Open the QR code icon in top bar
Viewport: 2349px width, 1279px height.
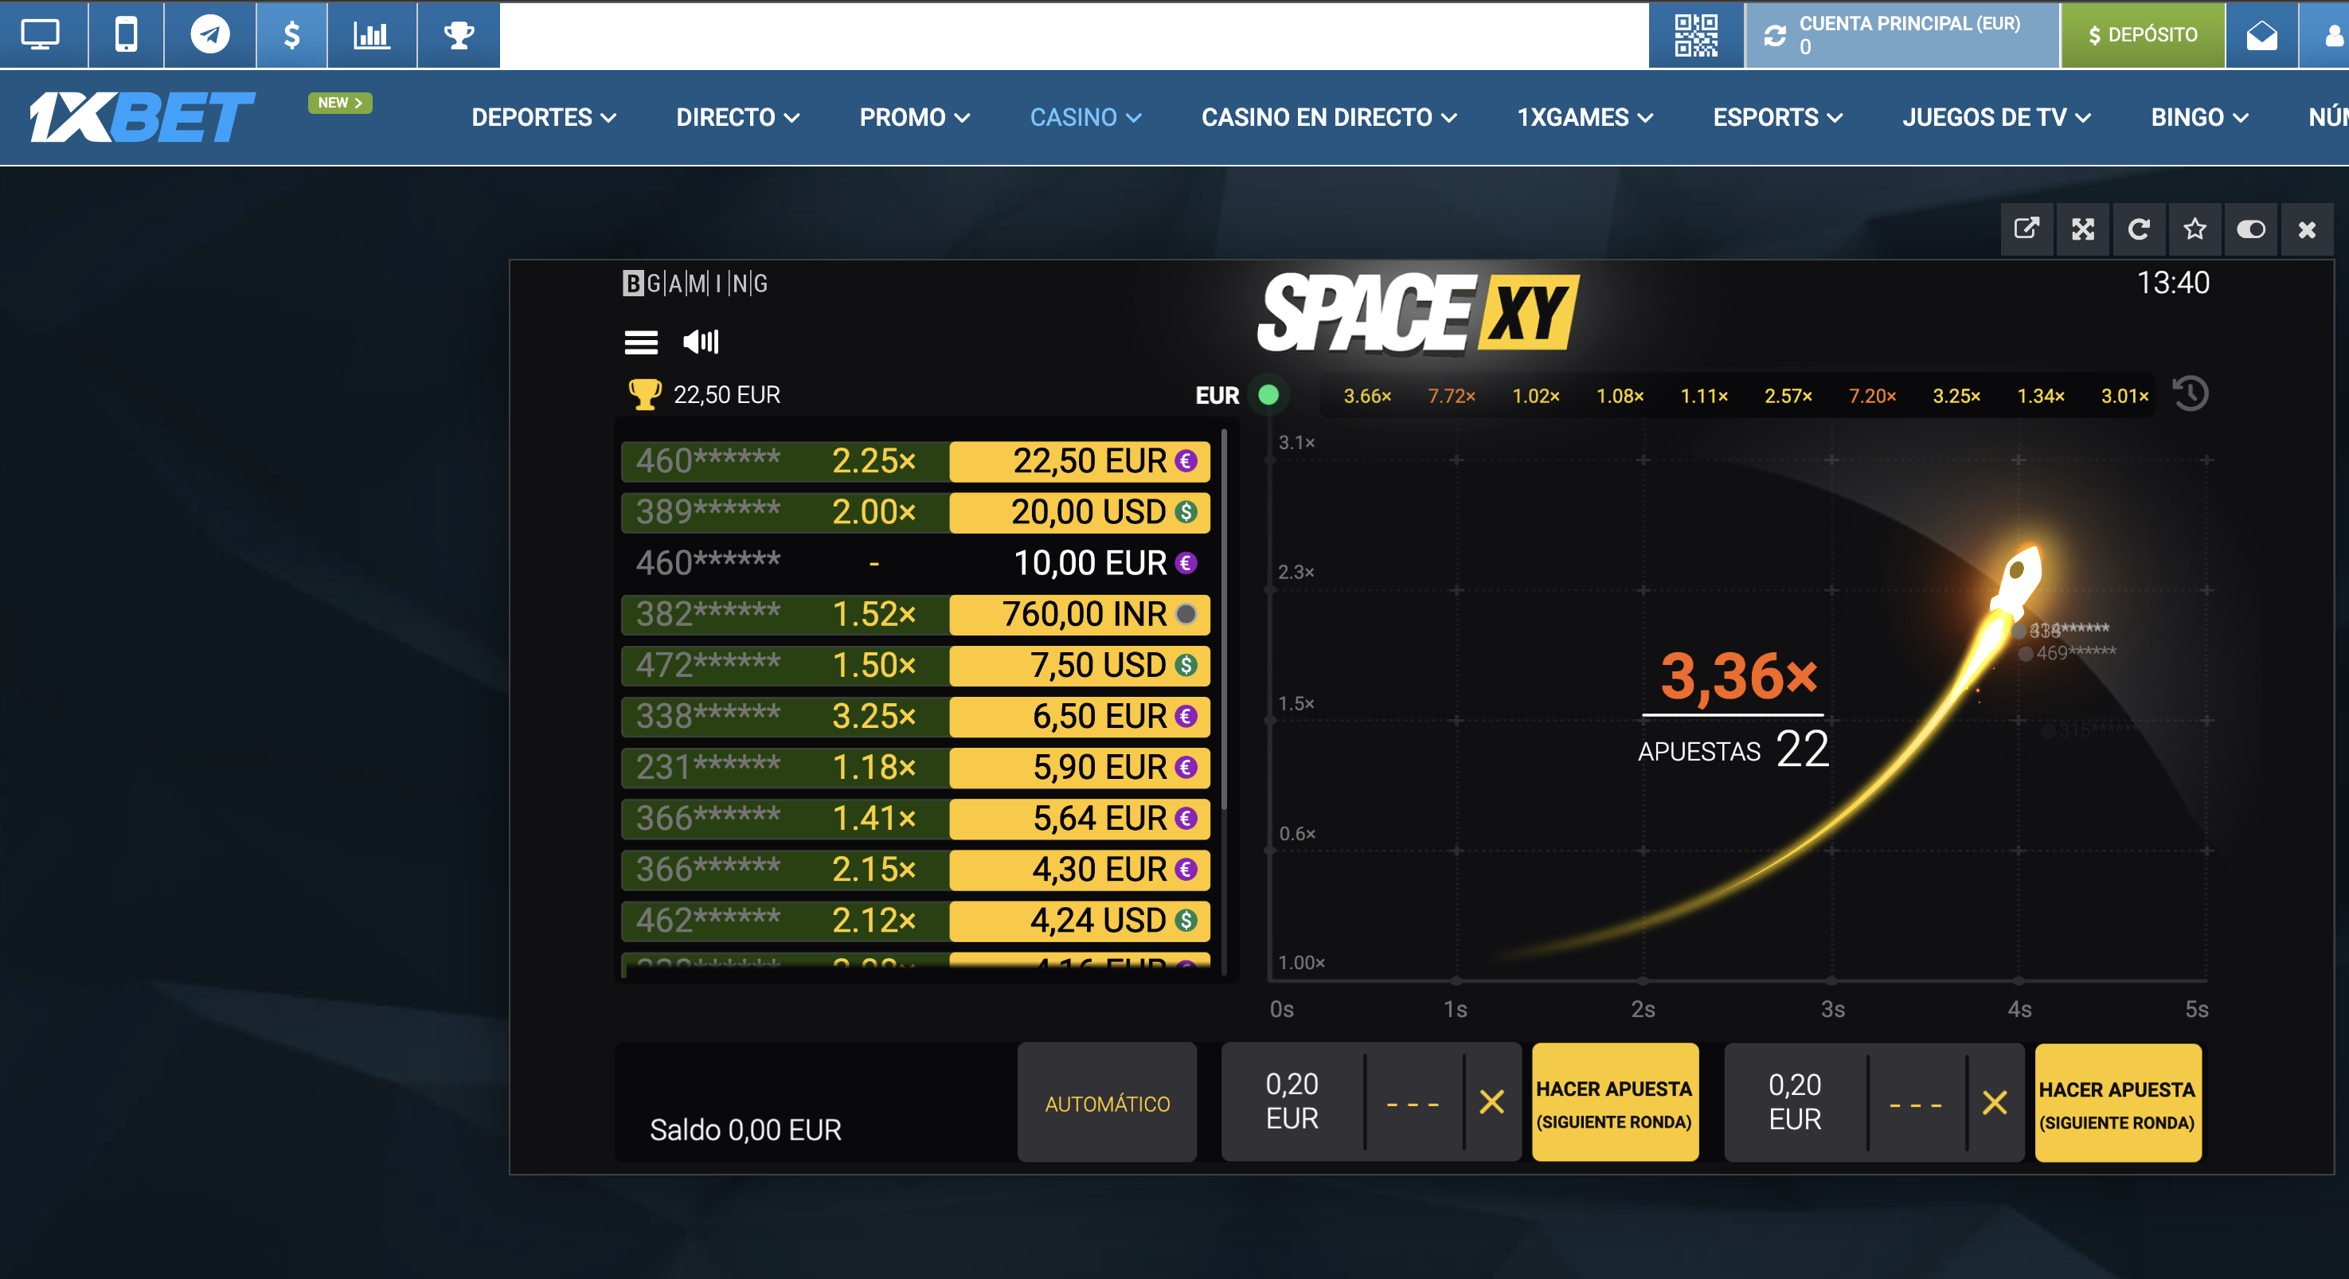1695,36
